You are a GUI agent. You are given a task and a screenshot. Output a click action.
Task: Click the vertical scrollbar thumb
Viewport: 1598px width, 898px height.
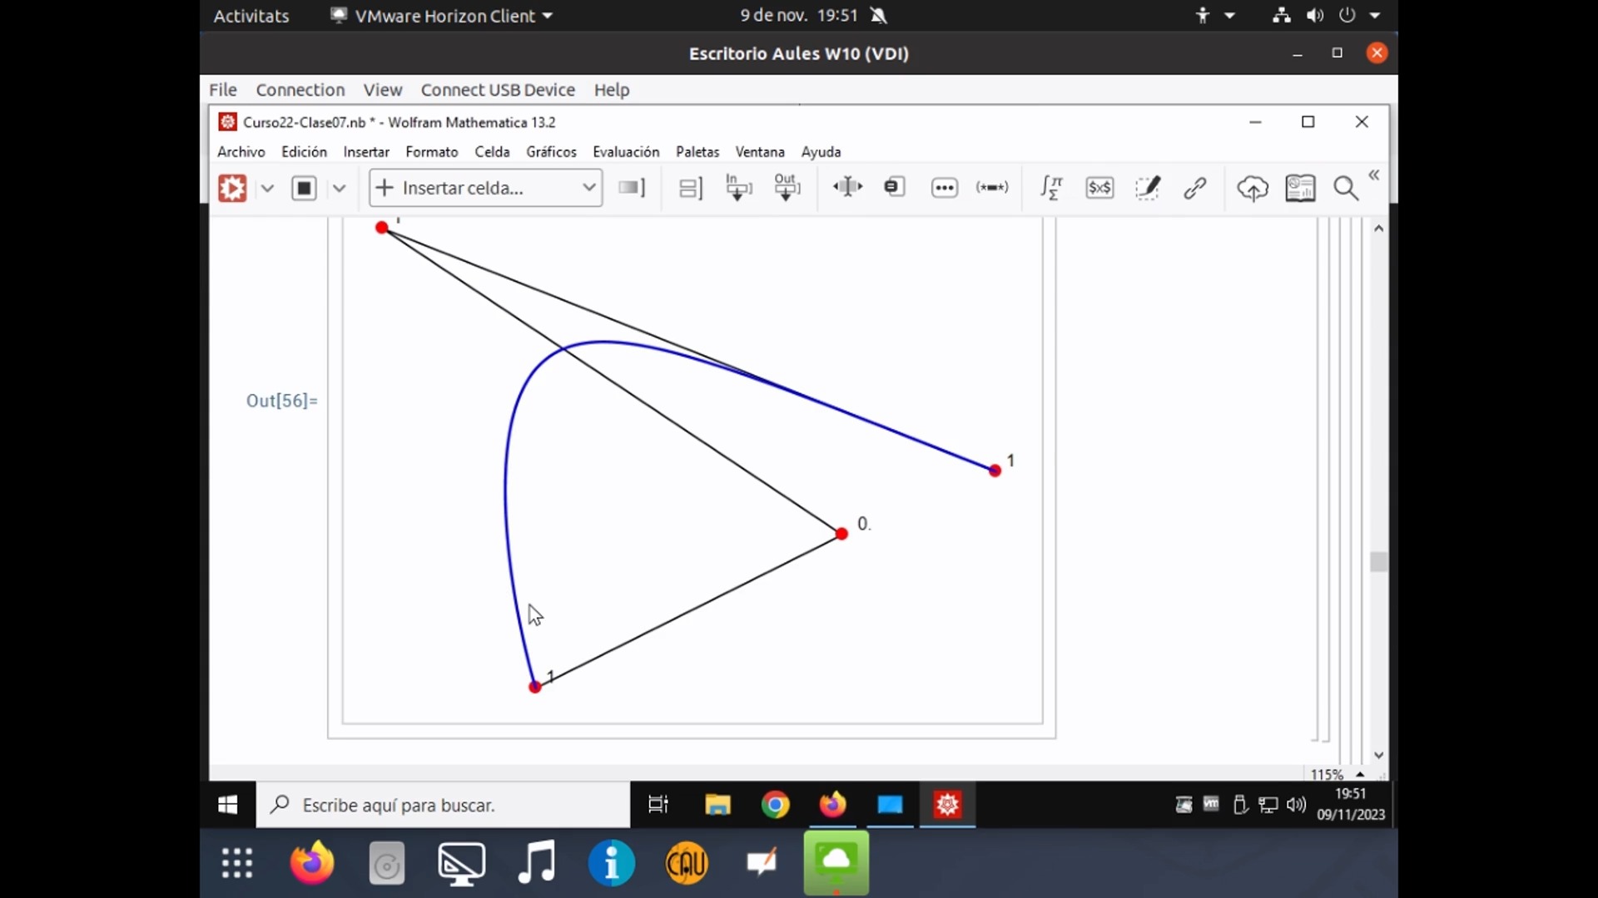click(1379, 562)
